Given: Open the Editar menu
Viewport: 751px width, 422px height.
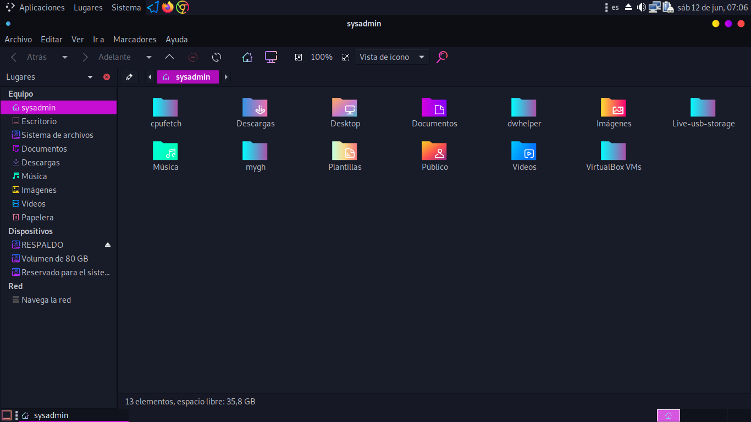Looking at the screenshot, I should [52, 40].
